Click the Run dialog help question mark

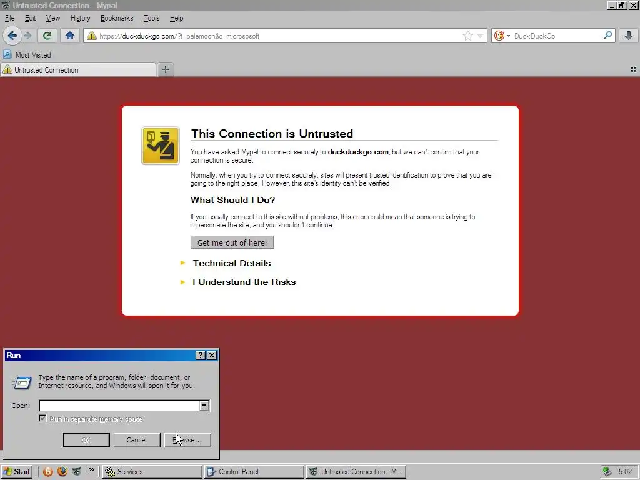[x=201, y=356]
